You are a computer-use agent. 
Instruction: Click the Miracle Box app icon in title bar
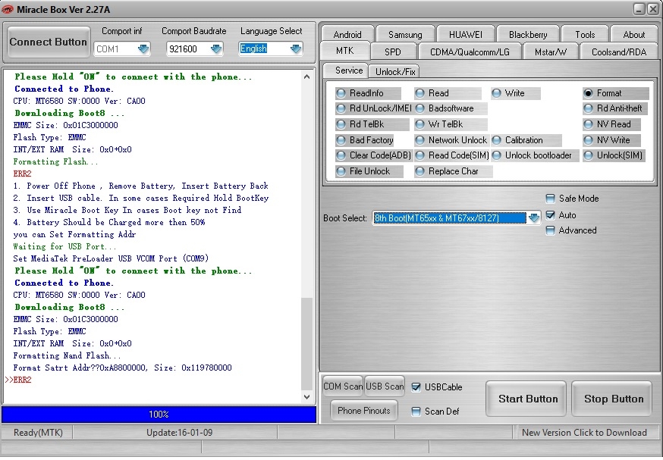8,9
